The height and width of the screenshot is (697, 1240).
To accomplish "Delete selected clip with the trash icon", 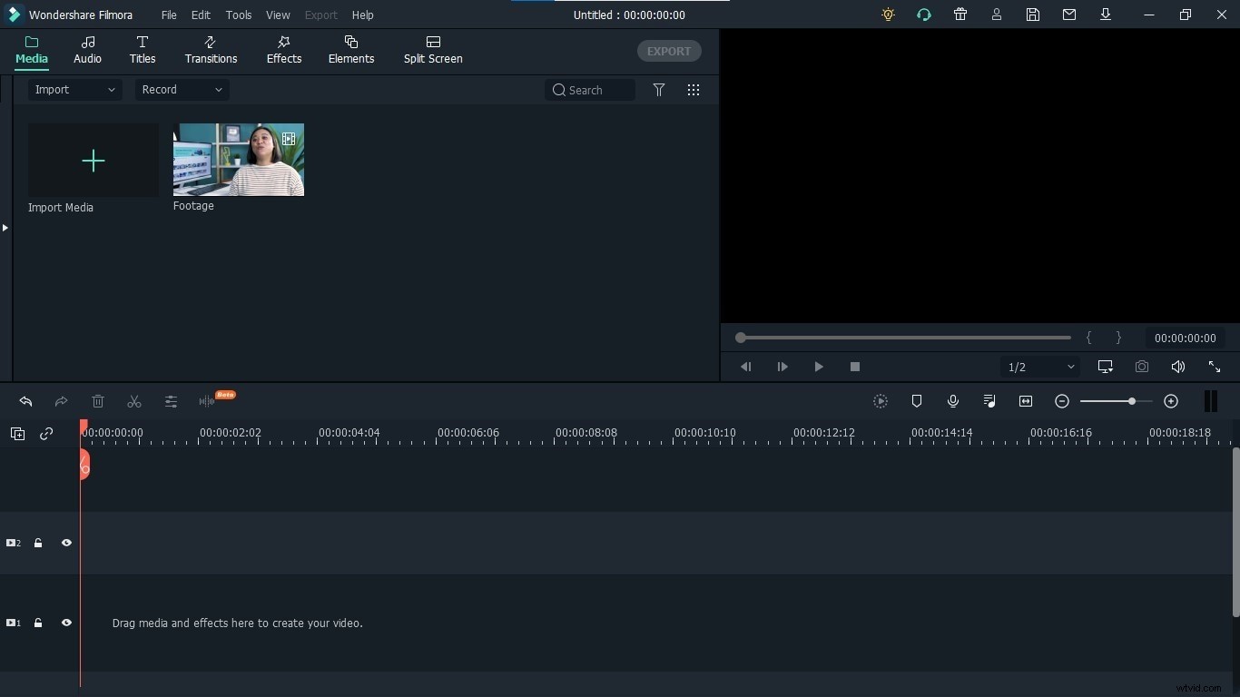I will point(97,402).
